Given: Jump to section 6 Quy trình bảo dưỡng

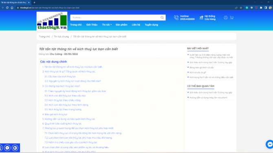Looking at the screenshot, I should point(62,124).
